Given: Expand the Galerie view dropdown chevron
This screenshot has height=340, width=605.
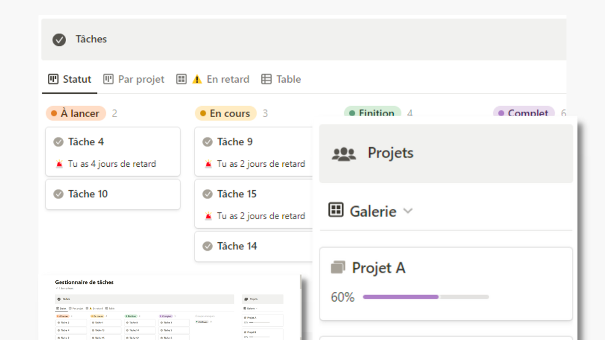Looking at the screenshot, I should pos(408,211).
